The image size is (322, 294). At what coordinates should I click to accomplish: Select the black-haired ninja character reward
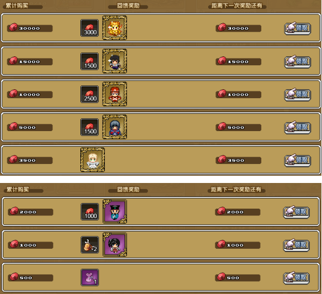(114, 61)
